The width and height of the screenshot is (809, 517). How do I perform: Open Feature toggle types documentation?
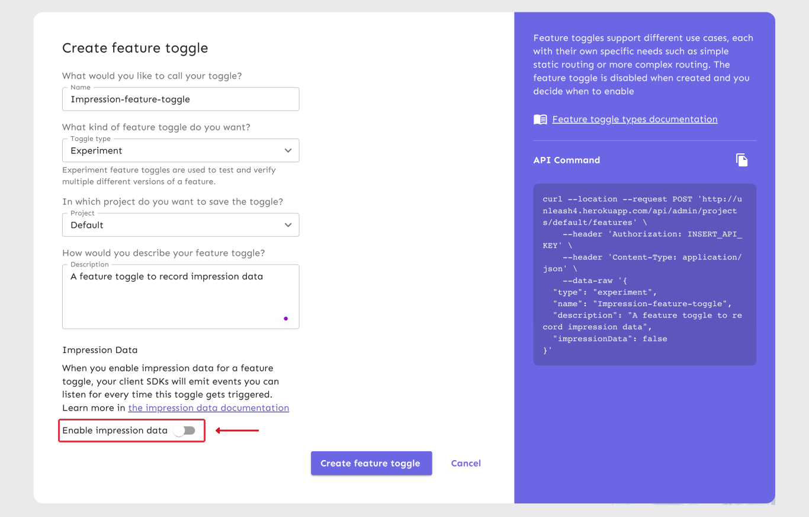634,119
